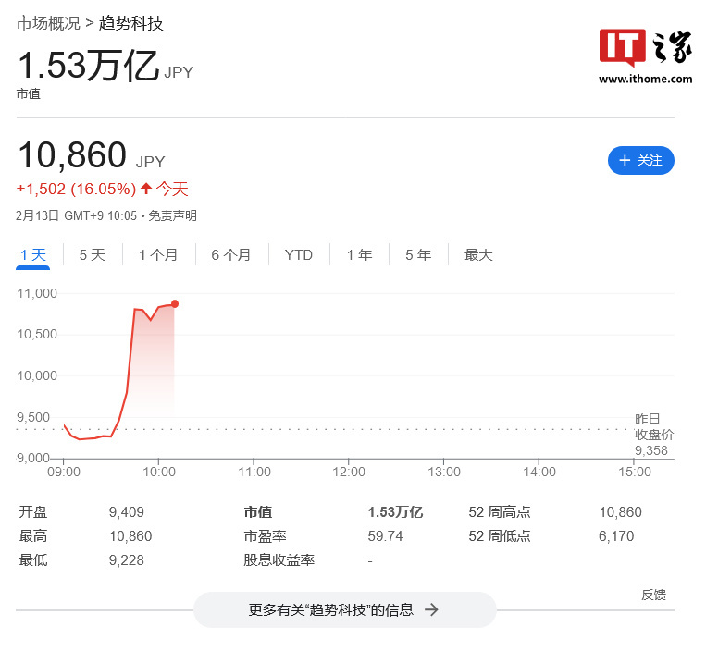Image resolution: width=706 pixels, height=651 pixels.
Task: Show the 5 年 chart range
Action: 418,255
